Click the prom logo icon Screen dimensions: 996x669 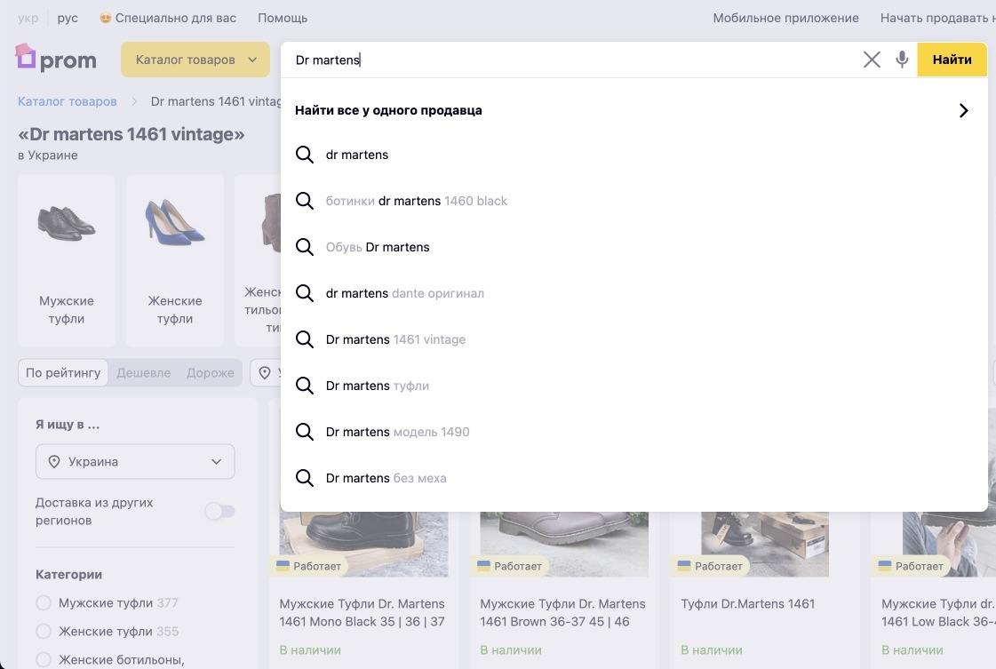[26, 57]
